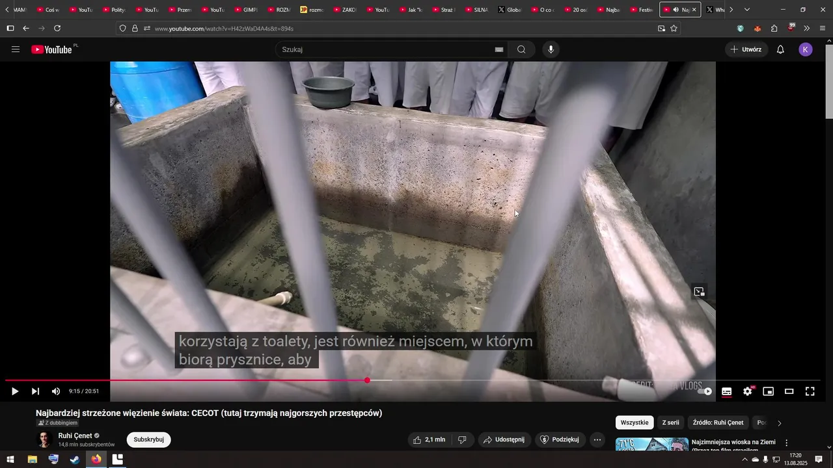833x468 pixels.
Task: Toggle autoplay switch in player
Action: click(705, 391)
